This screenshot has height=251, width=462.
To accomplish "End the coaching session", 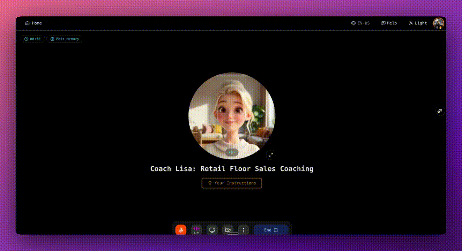I will coord(271,230).
